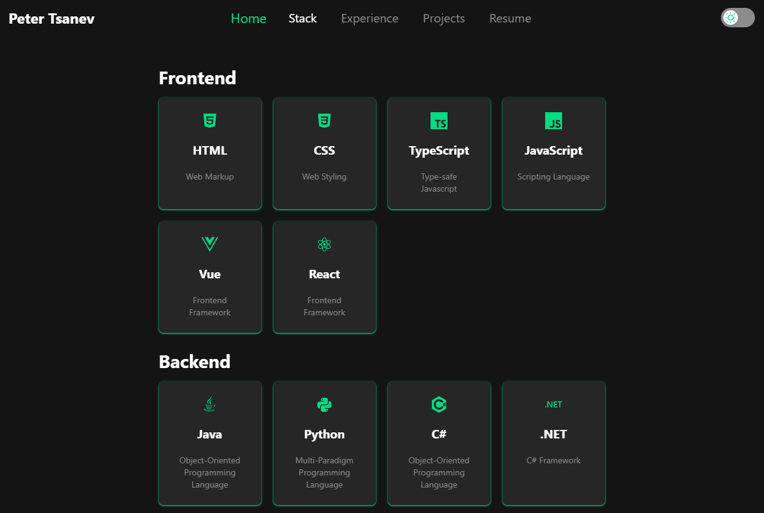Image resolution: width=764 pixels, height=513 pixels.
Task: Select the Python card title
Action: [324, 434]
